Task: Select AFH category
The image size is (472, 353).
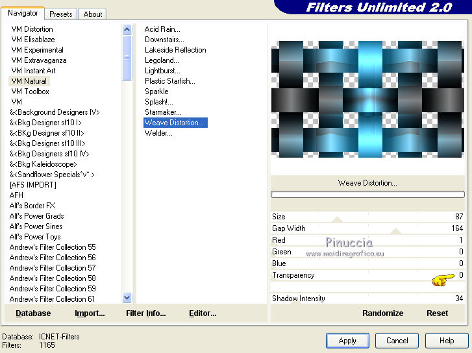Action: (16, 195)
